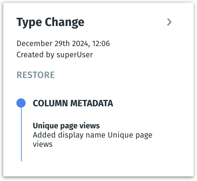
Task: Restore this Type Change version
Action: point(35,75)
